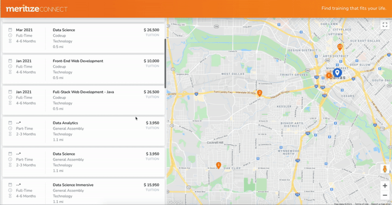Click calendar icon in Data Science Immersive card
392x205 pixels.
click(x=10, y=185)
